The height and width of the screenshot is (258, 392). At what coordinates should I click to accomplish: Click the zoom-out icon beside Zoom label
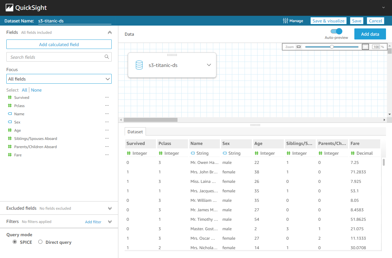click(x=298, y=47)
